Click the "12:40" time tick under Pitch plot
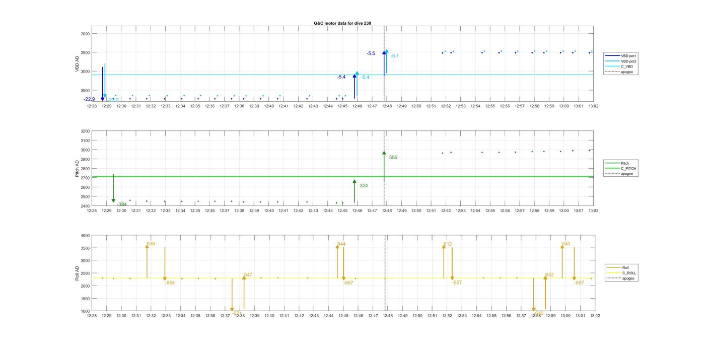 coord(269,211)
